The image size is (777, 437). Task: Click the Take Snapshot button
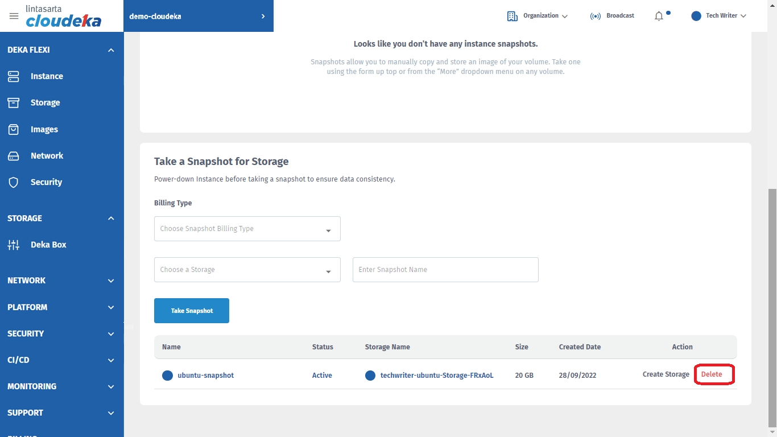(x=192, y=311)
